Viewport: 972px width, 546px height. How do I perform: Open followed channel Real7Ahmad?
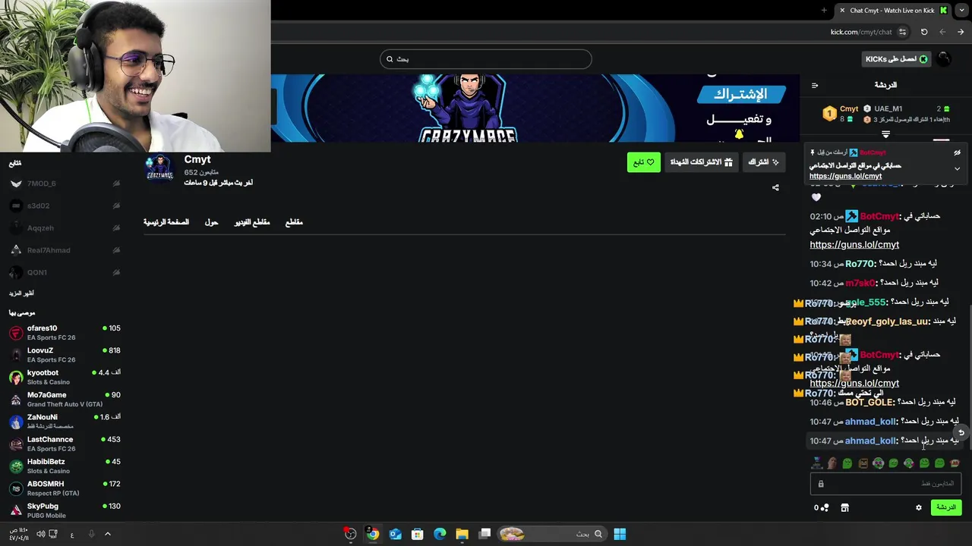coord(65,250)
